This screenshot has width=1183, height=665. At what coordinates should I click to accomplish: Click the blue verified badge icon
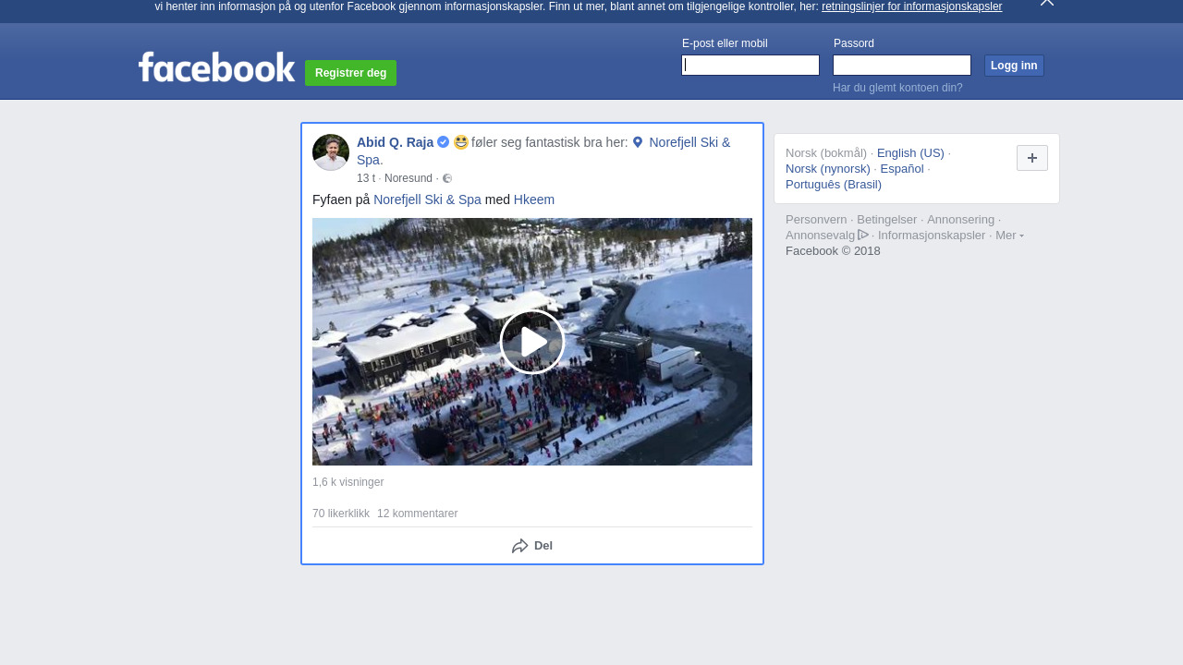click(444, 142)
